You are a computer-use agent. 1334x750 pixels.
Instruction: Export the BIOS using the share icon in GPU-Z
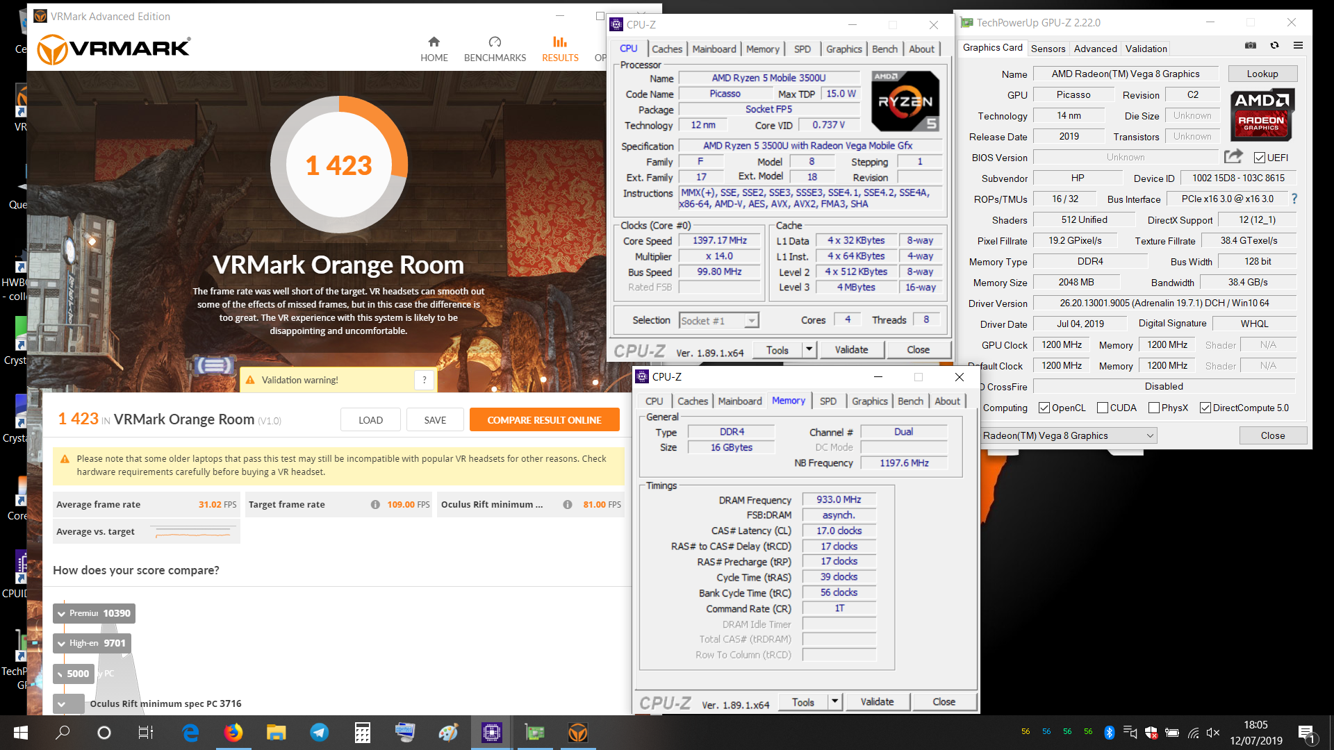pos(1233,157)
